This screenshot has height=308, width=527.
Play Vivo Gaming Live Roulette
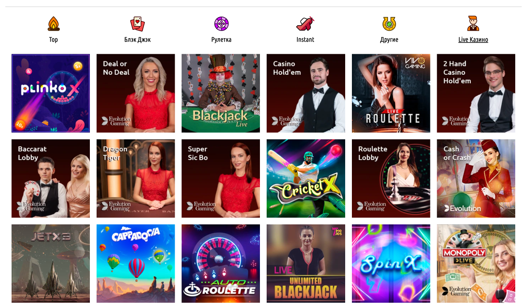coord(391,93)
